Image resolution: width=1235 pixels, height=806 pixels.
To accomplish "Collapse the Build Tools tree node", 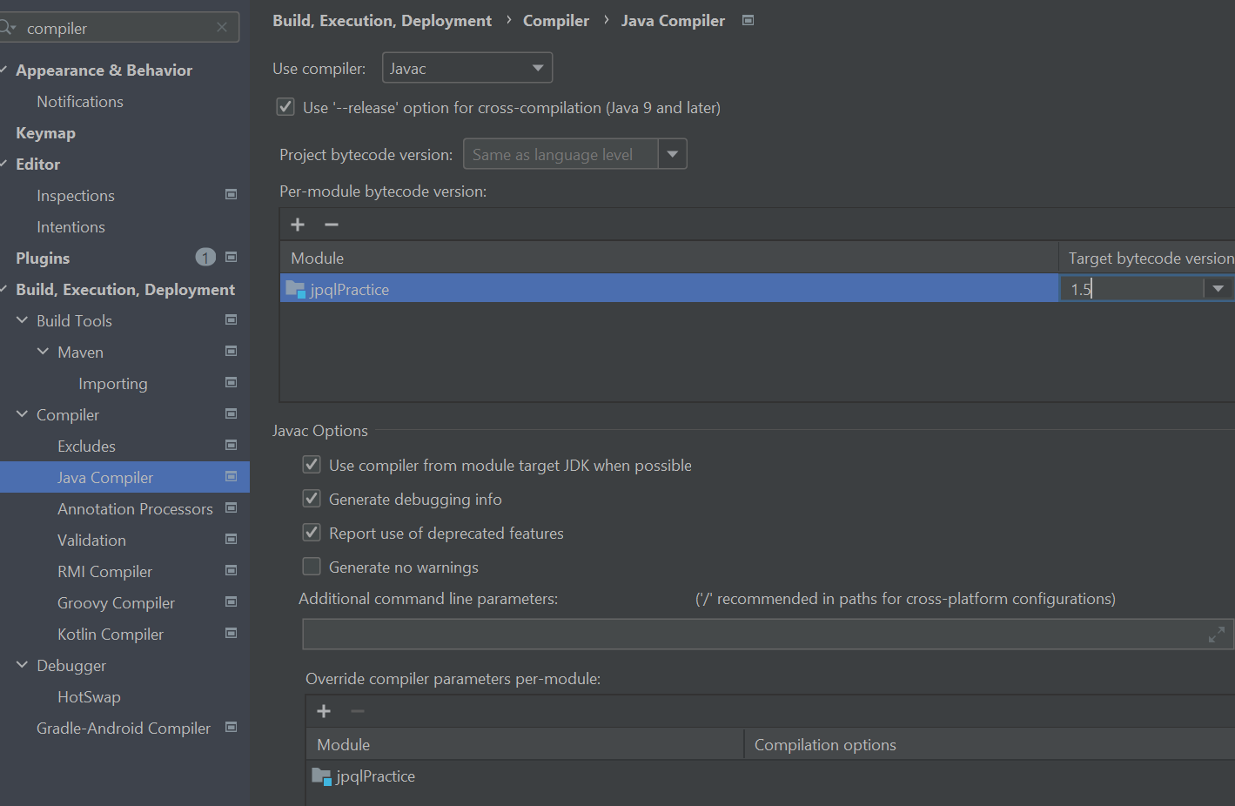I will pyautogui.click(x=23, y=320).
